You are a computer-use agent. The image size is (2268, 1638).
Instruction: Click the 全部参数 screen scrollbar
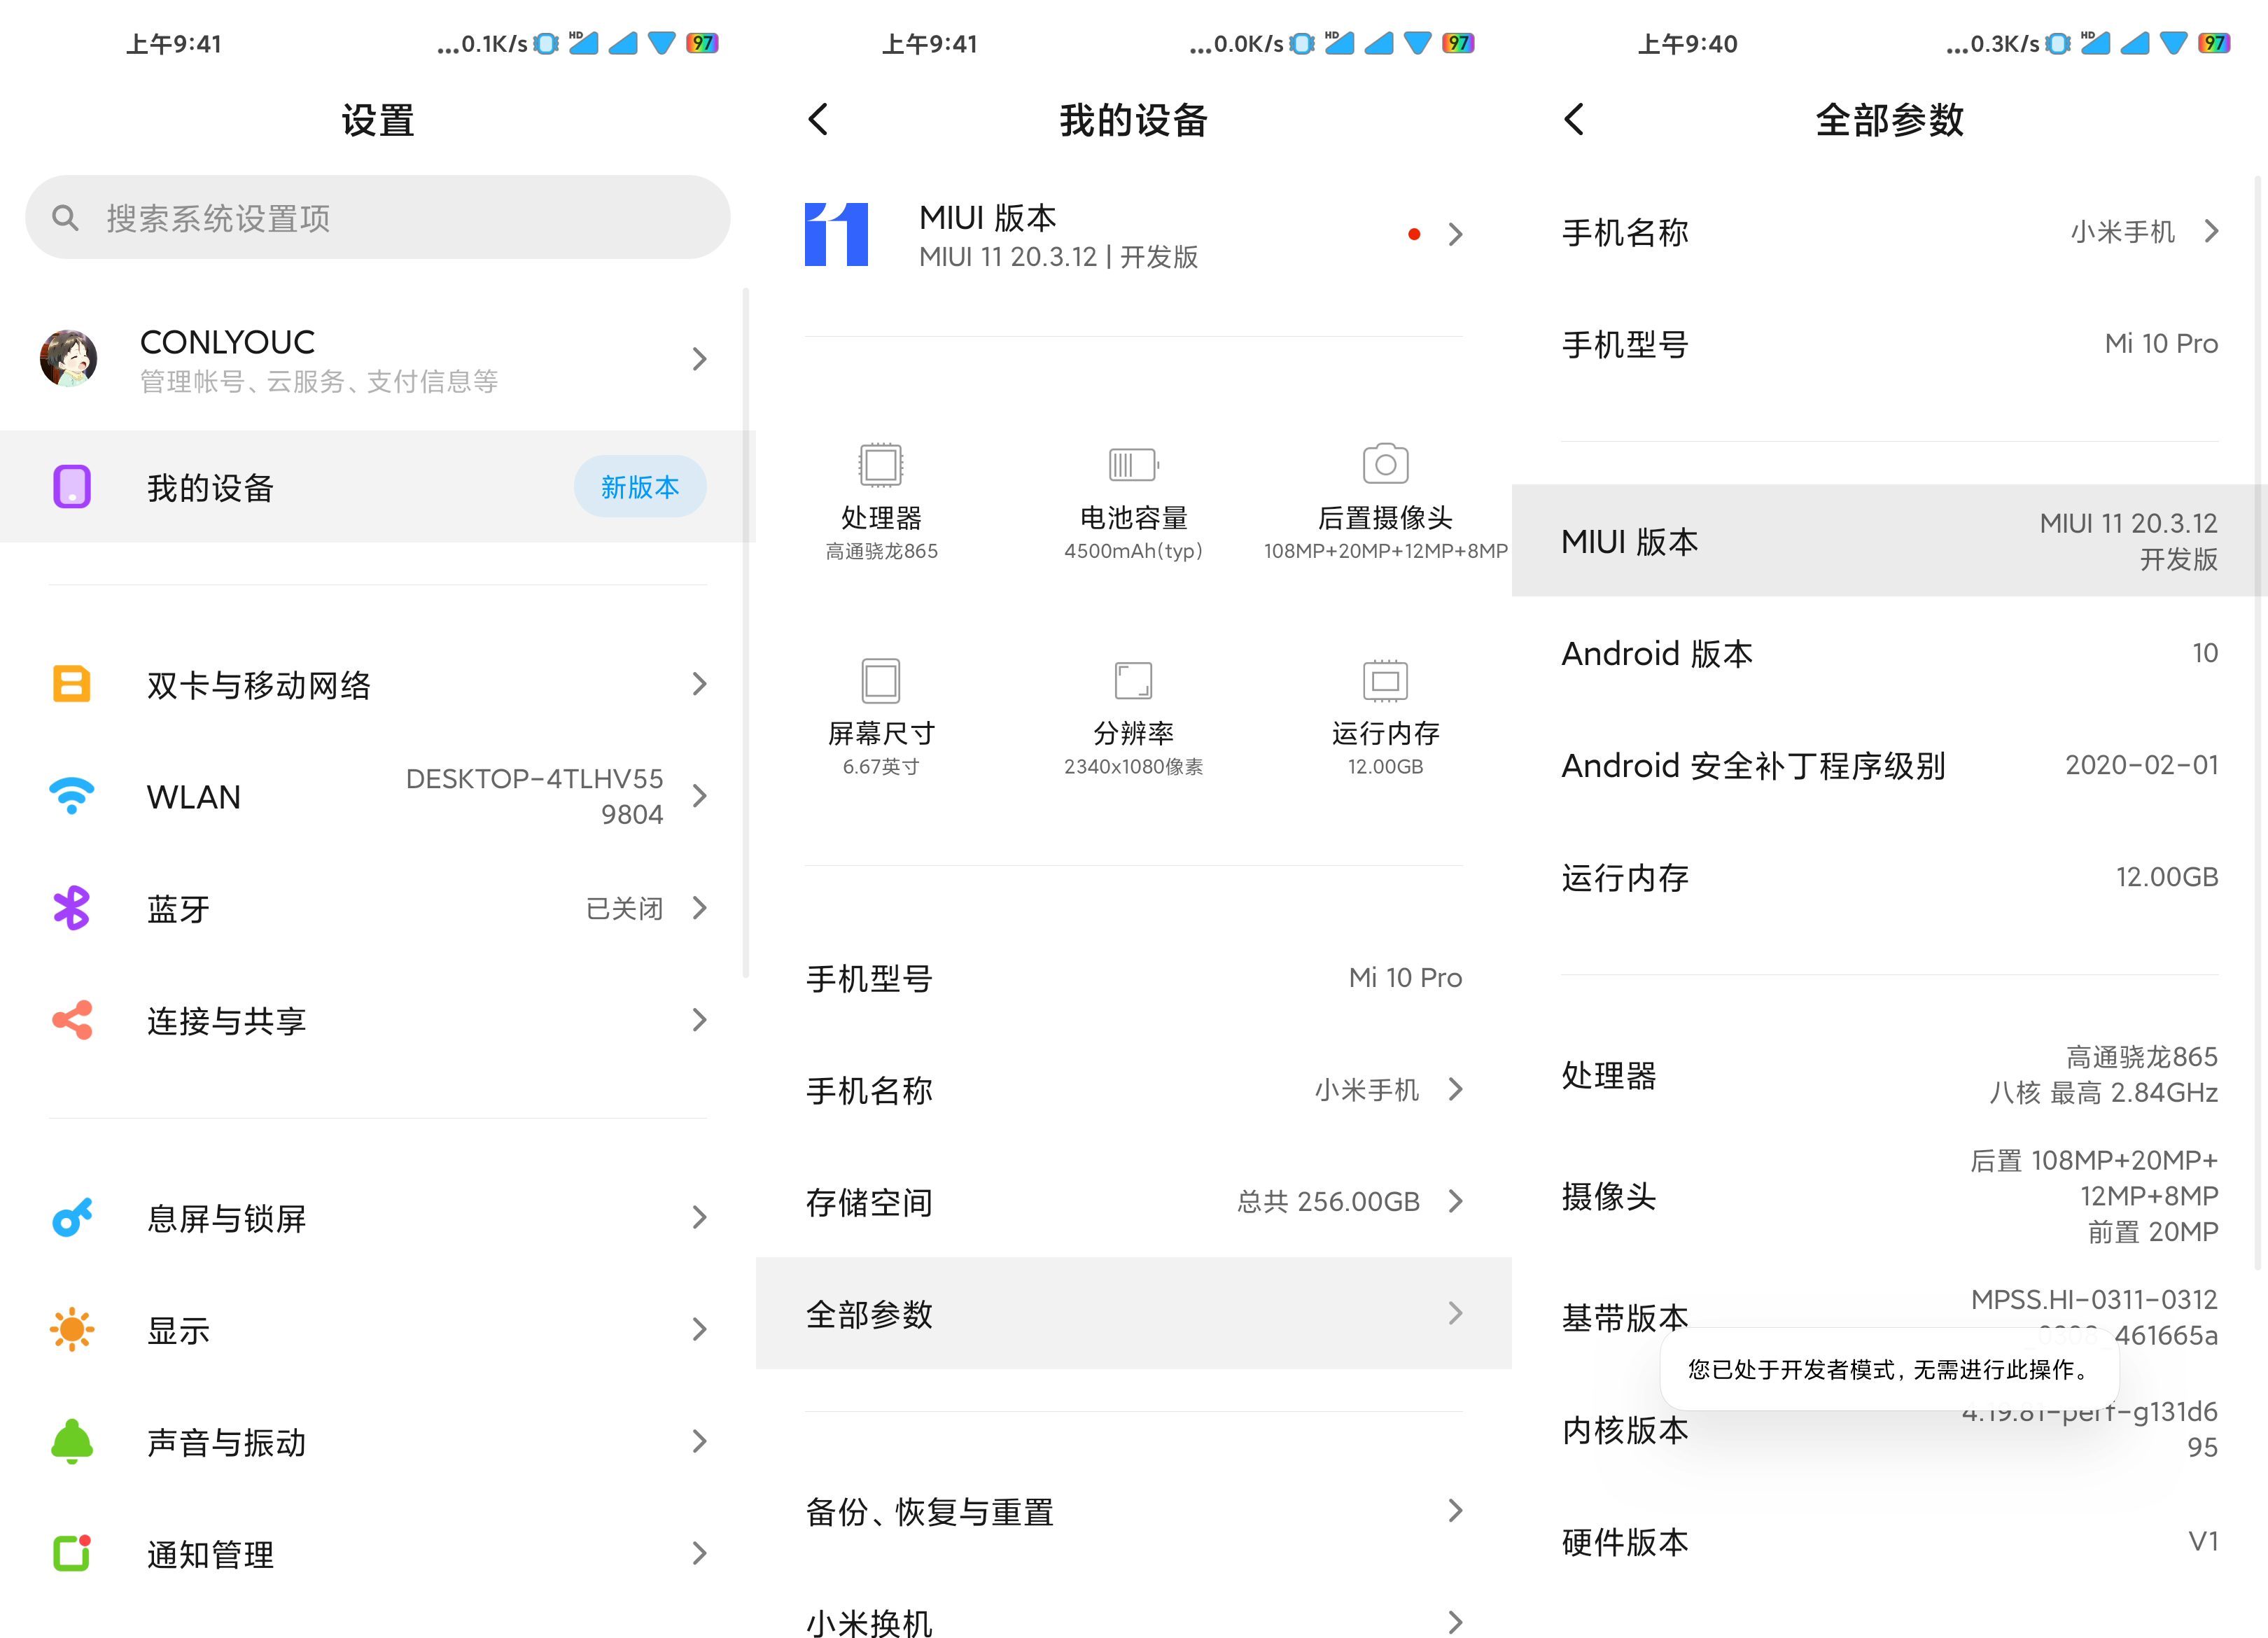tap(2258, 722)
